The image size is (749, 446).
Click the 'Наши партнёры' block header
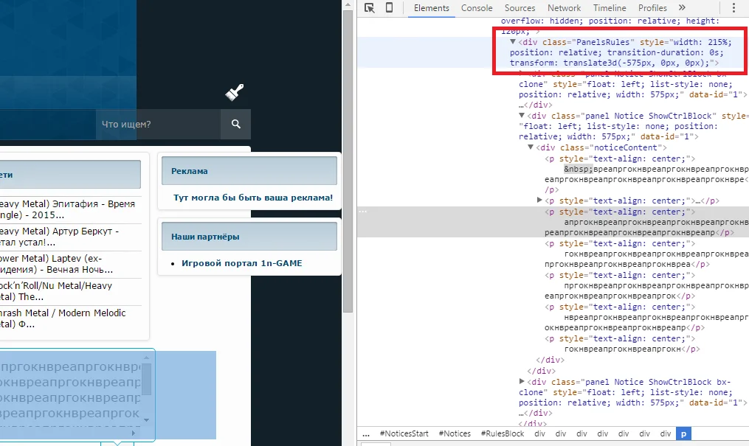[249, 237]
